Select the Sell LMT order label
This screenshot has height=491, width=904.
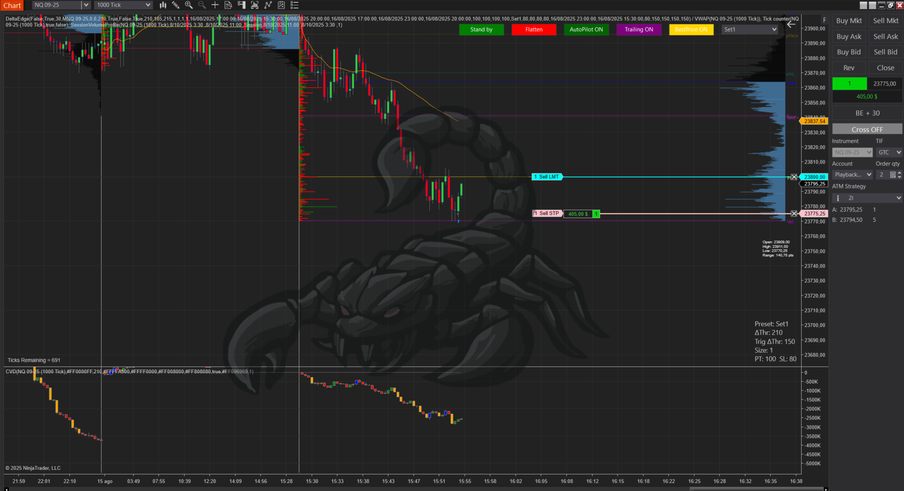547,177
